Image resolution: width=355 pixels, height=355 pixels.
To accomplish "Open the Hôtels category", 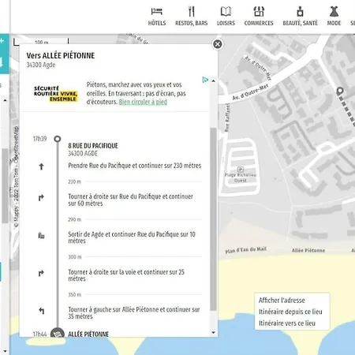I will (x=157, y=17).
